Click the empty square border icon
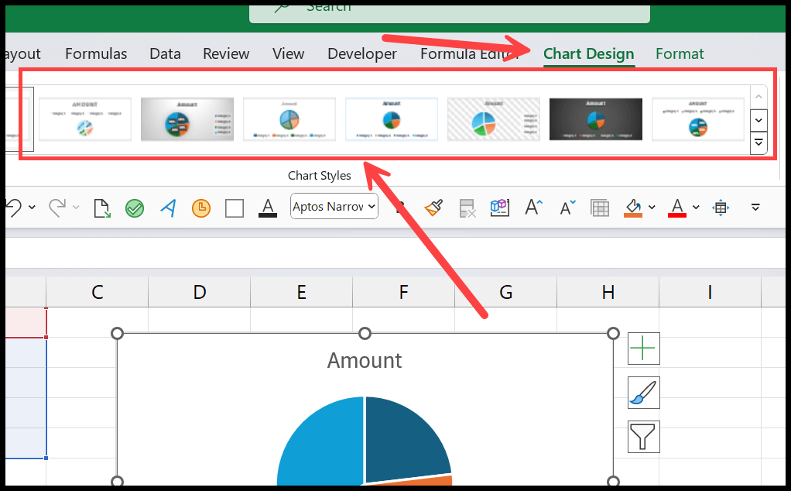This screenshot has width=791, height=491. [x=234, y=208]
